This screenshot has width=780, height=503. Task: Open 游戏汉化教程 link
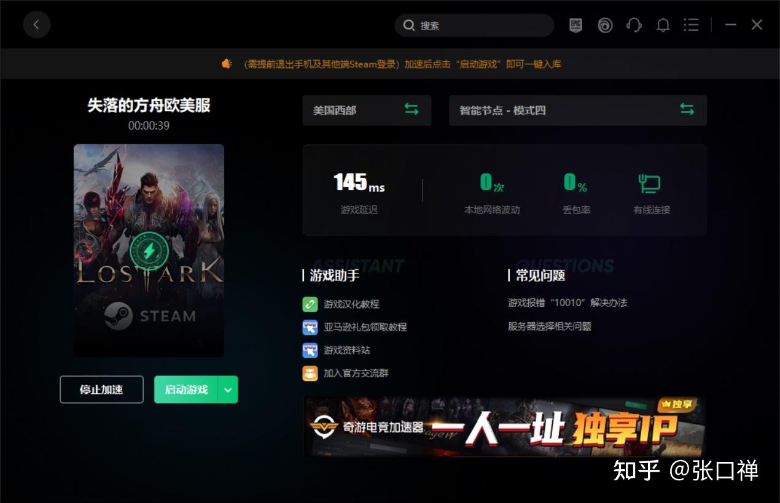351,304
